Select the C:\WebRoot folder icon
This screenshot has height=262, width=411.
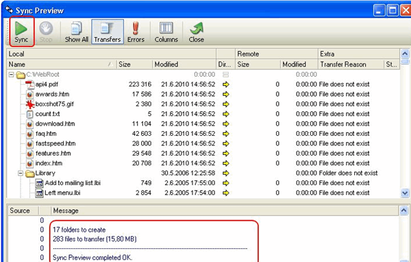pos(21,75)
